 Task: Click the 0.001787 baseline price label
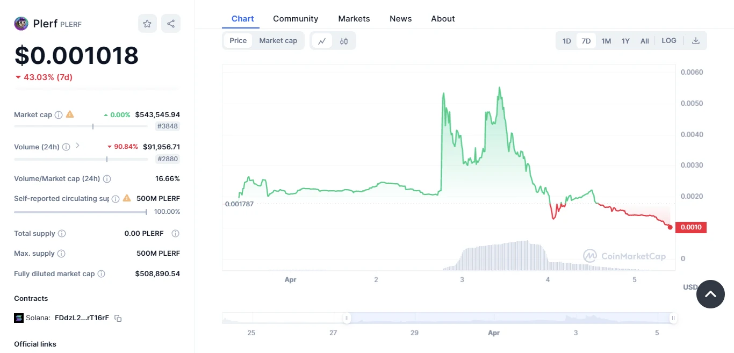pyautogui.click(x=240, y=204)
